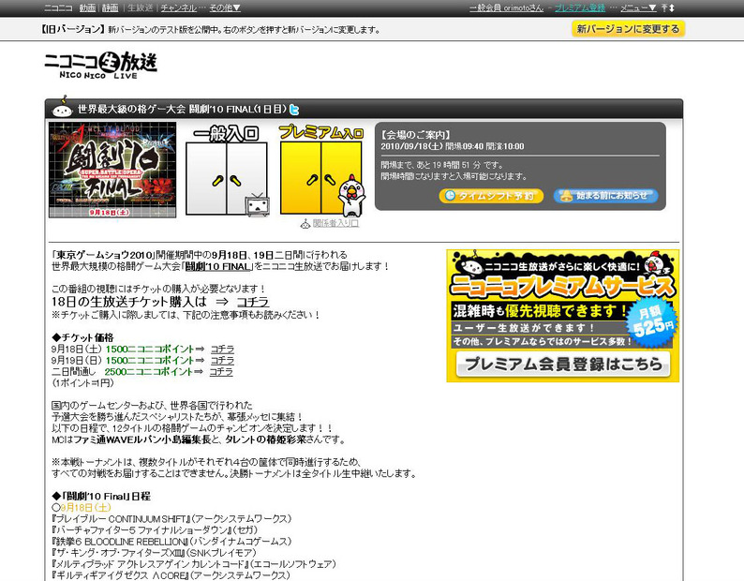Open the 生放送 menu item
Image resolution: width=744 pixels, height=581 pixels.
click(x=141, y=8)
